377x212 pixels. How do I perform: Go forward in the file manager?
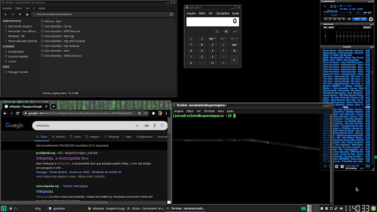[x=12, y=14]
